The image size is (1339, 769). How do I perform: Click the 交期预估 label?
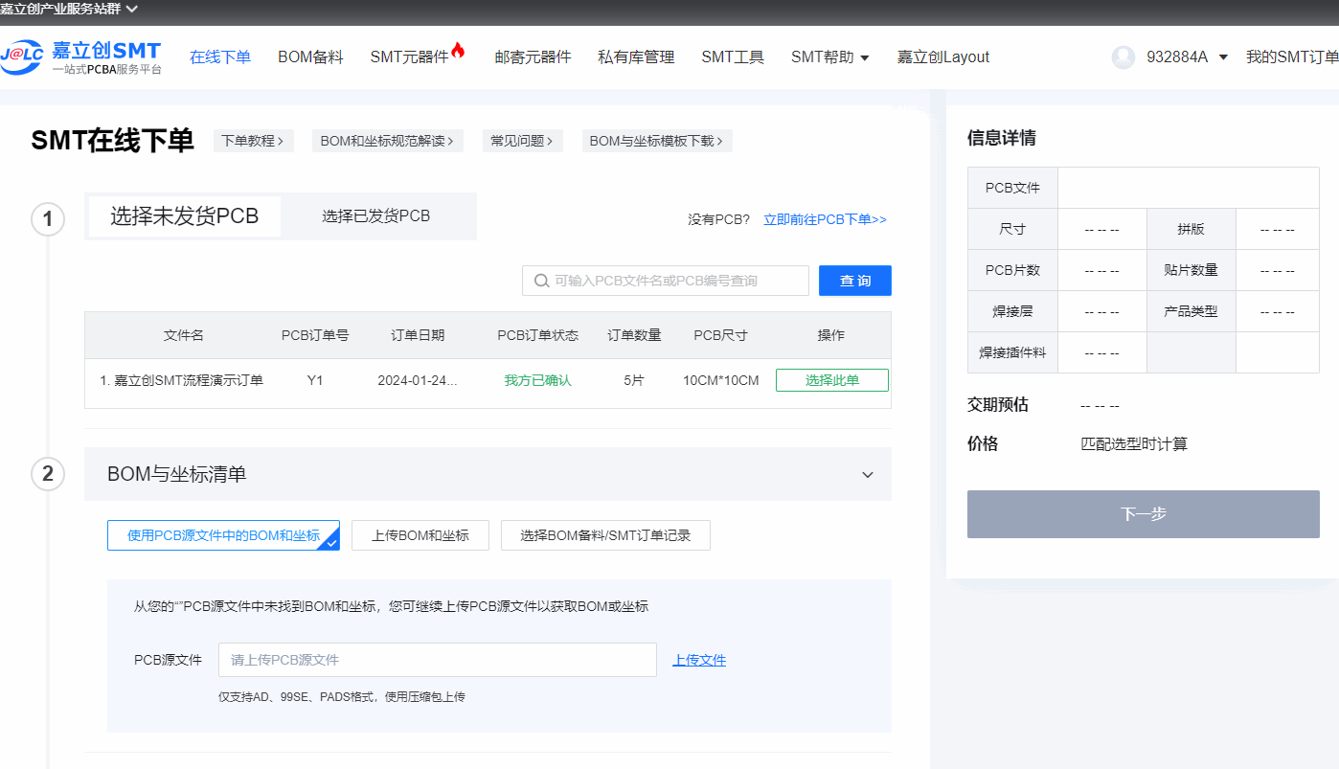(998, 405)
